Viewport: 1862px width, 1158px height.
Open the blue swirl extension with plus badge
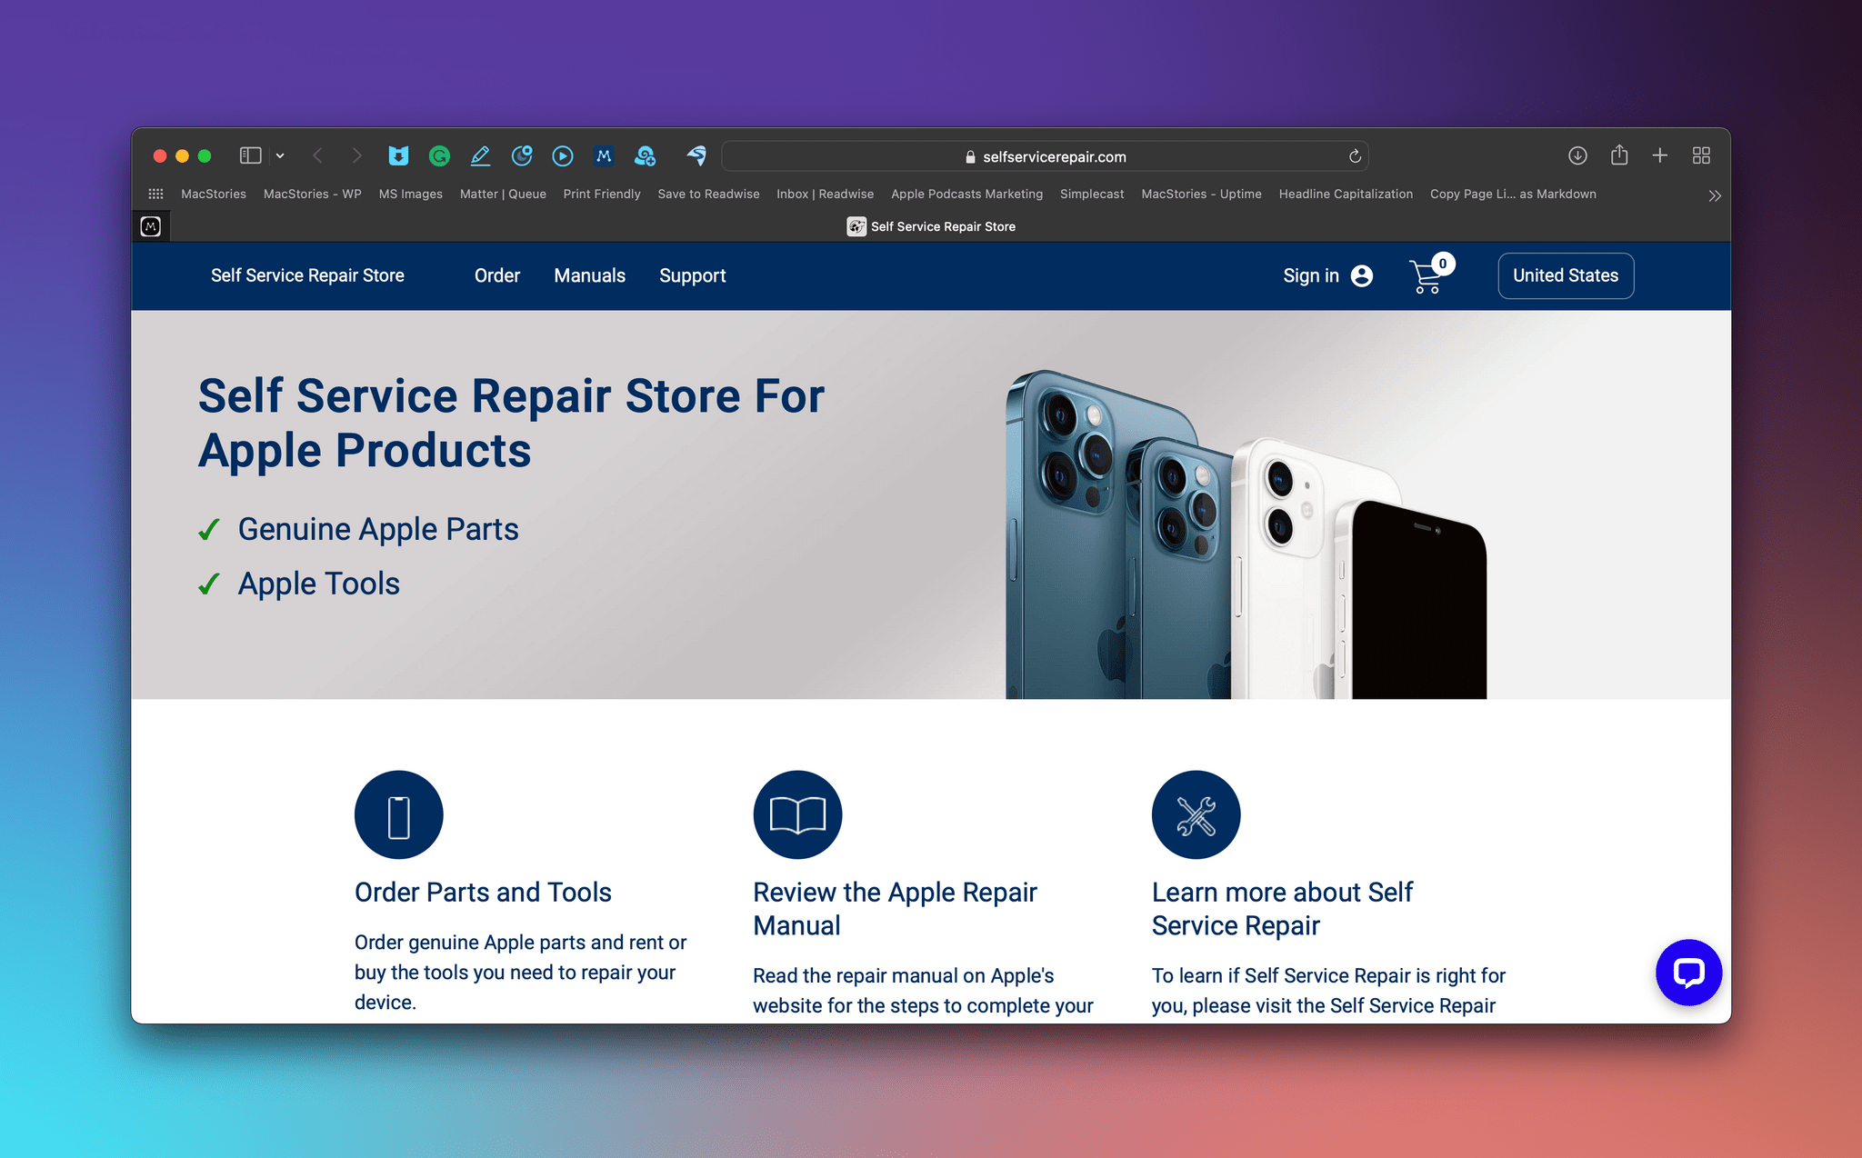(646, 156)
